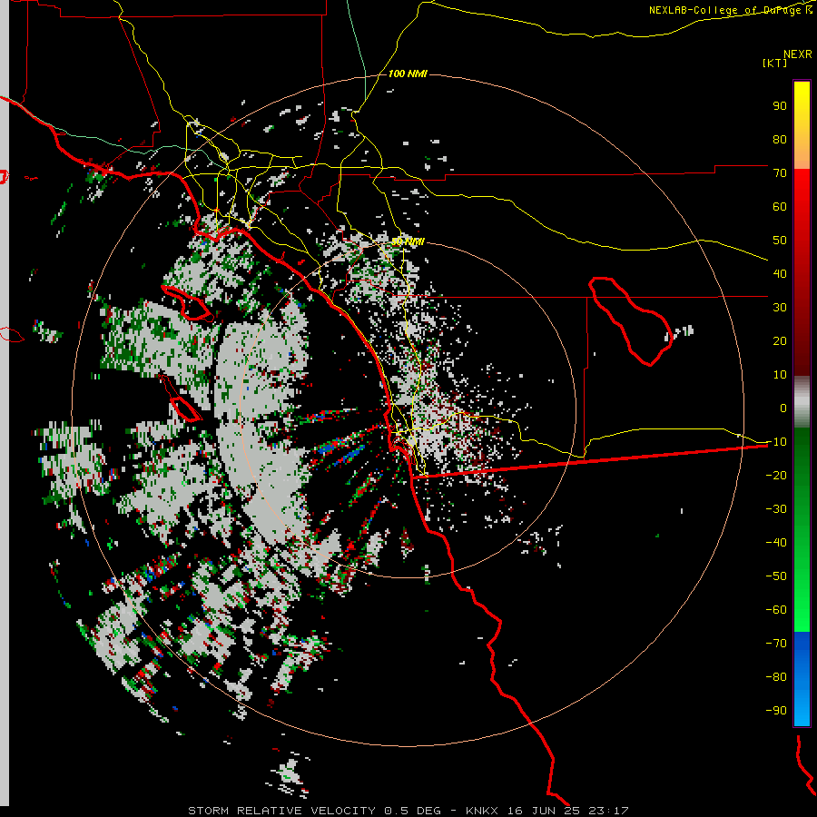Click the -10 value on the velocity scale
817x817 pixels.
coord(776,442)
